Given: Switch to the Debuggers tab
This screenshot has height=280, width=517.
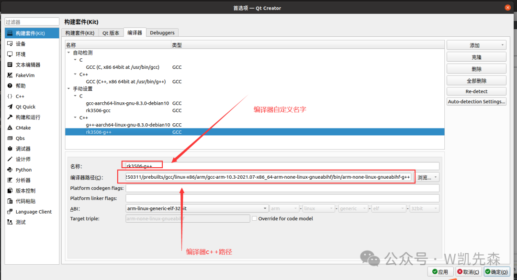Looking at the screenshot, I should pyautogui.click(x=162, y=33).
